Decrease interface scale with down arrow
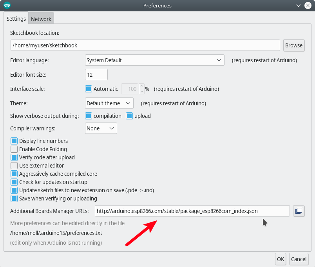 pos(141,91)
